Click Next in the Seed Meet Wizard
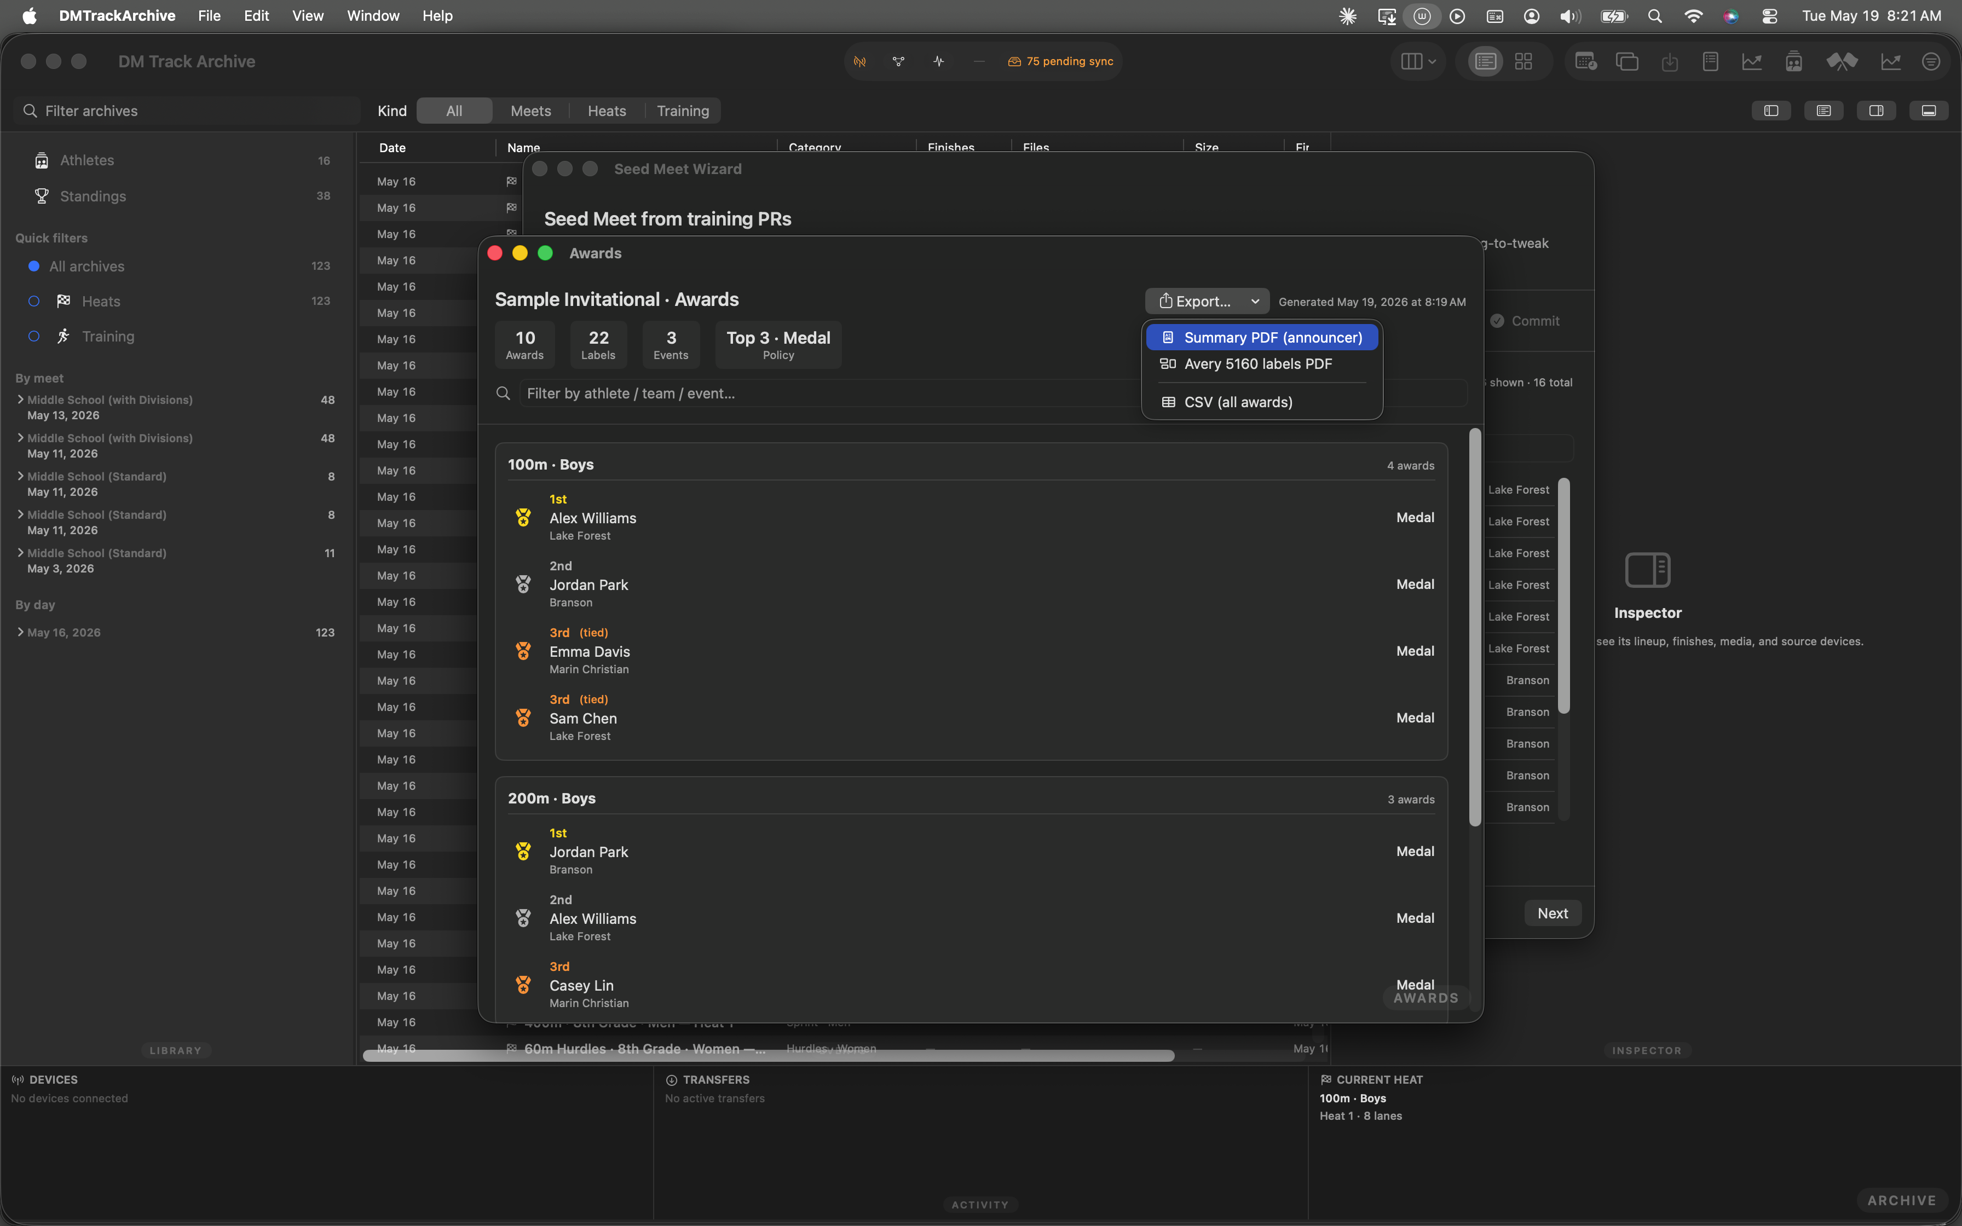The image size is (1962, 1226). pyautogui.click(x=1553, y=913)
